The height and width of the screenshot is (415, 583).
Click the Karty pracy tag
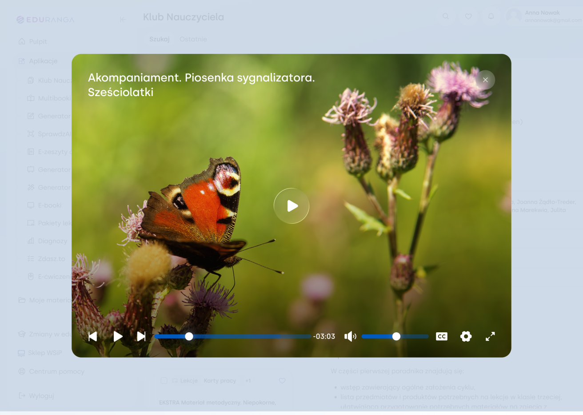[220, 381]
